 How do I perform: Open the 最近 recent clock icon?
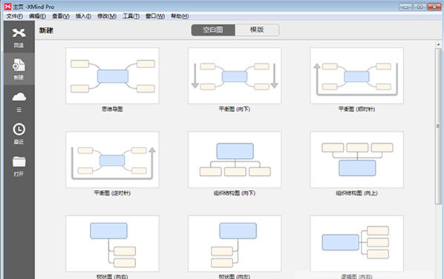click(19, 129)
